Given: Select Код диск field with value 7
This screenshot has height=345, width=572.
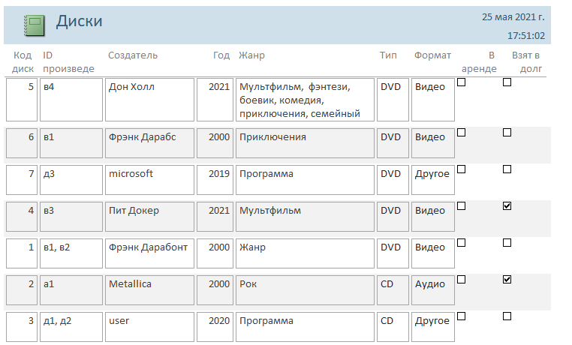Looking at the screenshot, I should coord(21,180).
